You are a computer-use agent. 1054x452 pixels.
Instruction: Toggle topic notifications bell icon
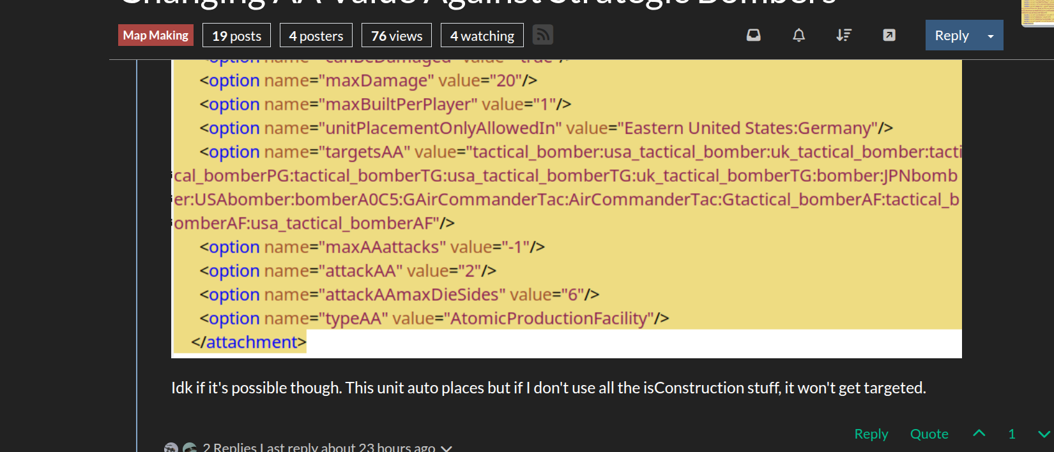coord(798,35)
